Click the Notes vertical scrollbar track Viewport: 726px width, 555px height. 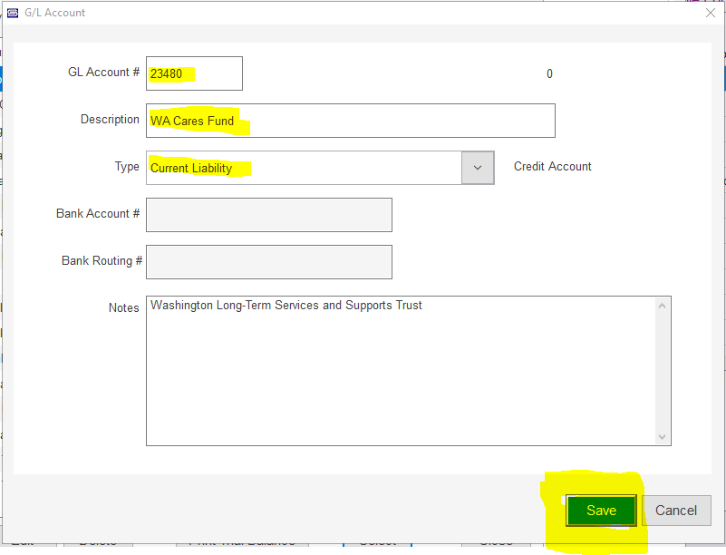click(x=663, y=372)
